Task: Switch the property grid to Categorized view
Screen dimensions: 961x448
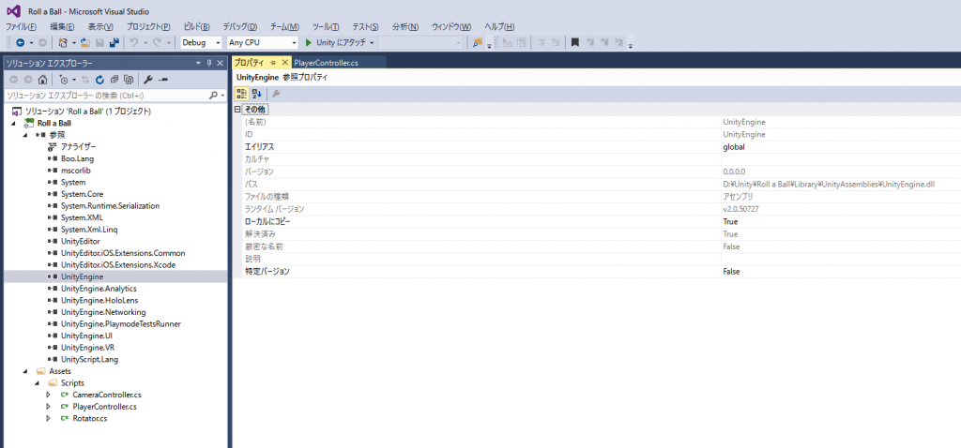Action: (x=241, y=94)
